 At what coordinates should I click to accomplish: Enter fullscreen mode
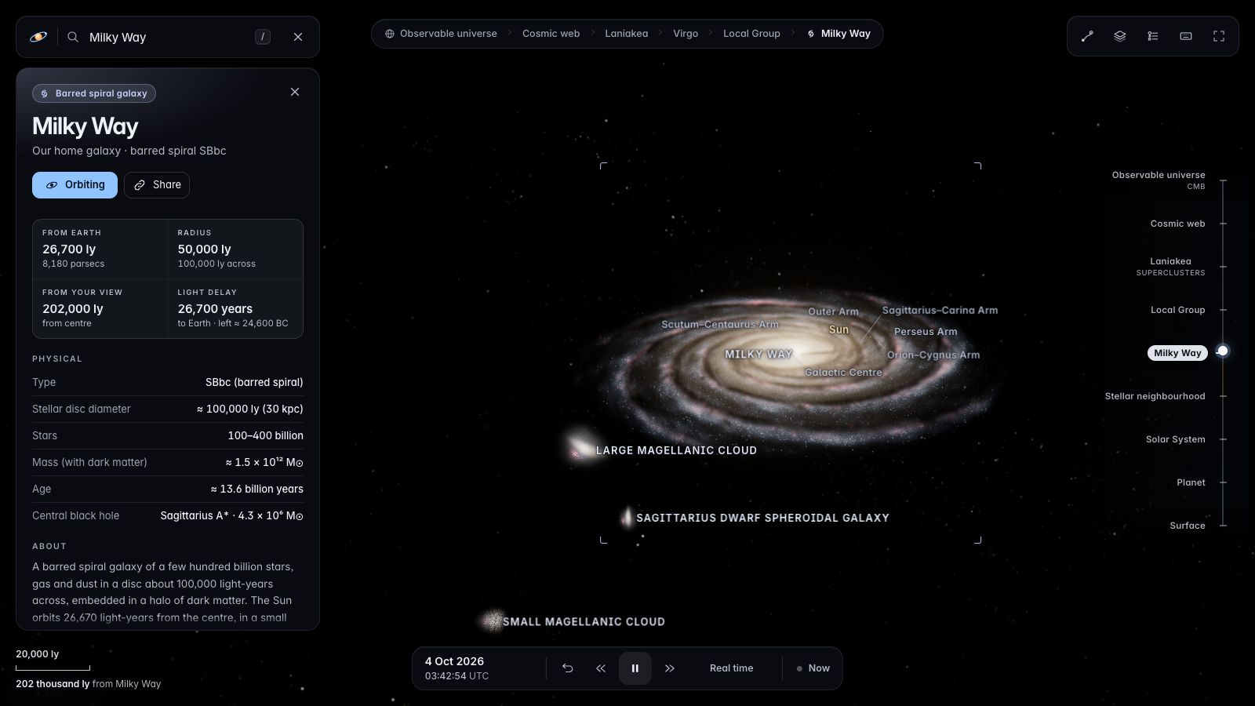pos(1219,36)
